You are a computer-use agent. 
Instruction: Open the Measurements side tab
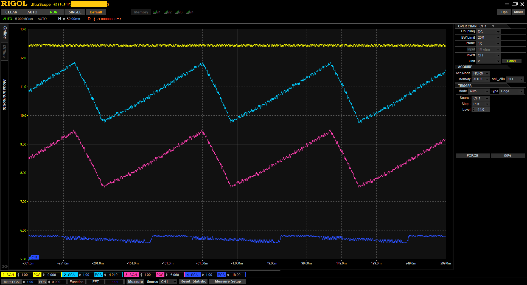4,95
